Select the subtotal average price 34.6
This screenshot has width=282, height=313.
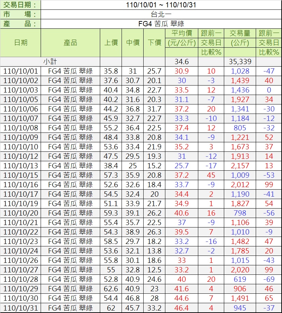pos(181,62)
